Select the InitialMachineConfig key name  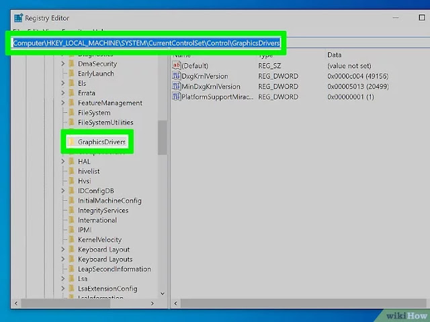[110, 201]
